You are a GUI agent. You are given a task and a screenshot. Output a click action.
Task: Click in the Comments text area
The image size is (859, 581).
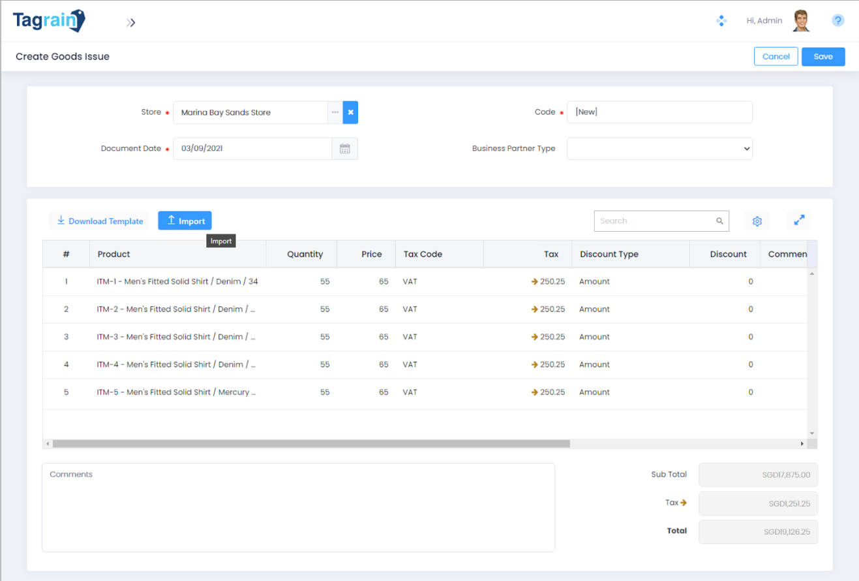pyautogui.click(x=298, y=507)
